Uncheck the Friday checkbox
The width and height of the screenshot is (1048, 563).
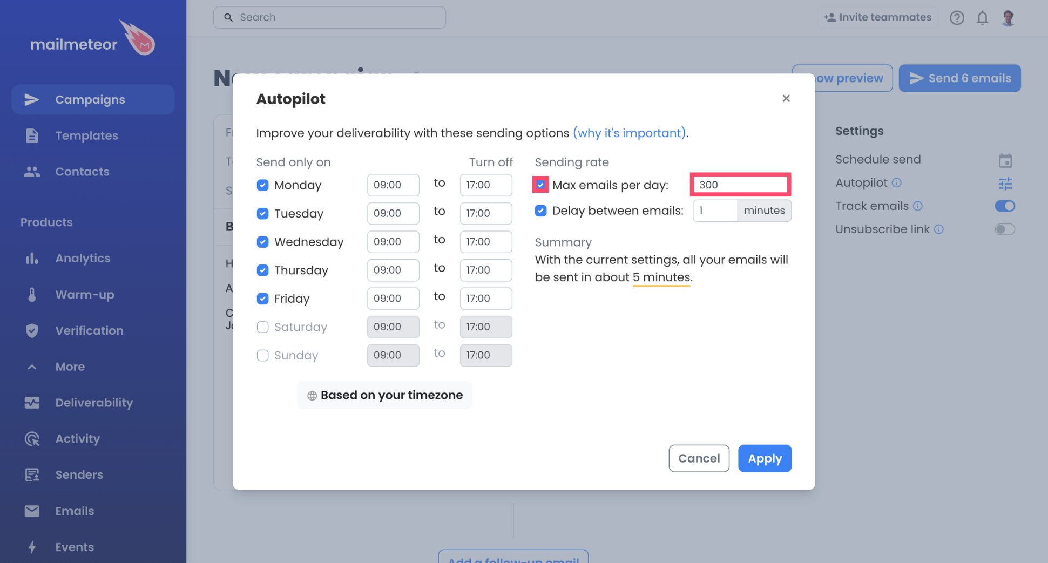(x=262, y=299)
